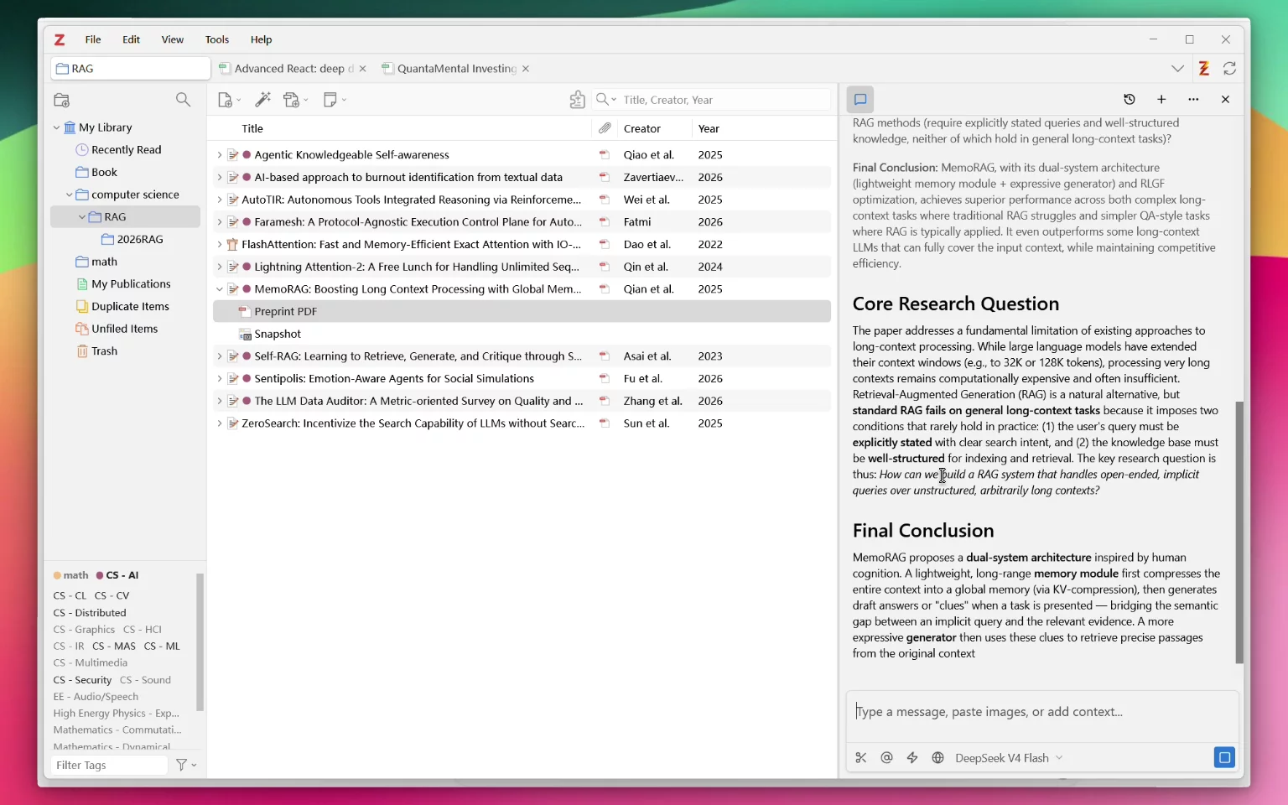Open the tab list dropdown chevron
The height and width of the screenshot is (805, 1288).
coord(1178,69)
